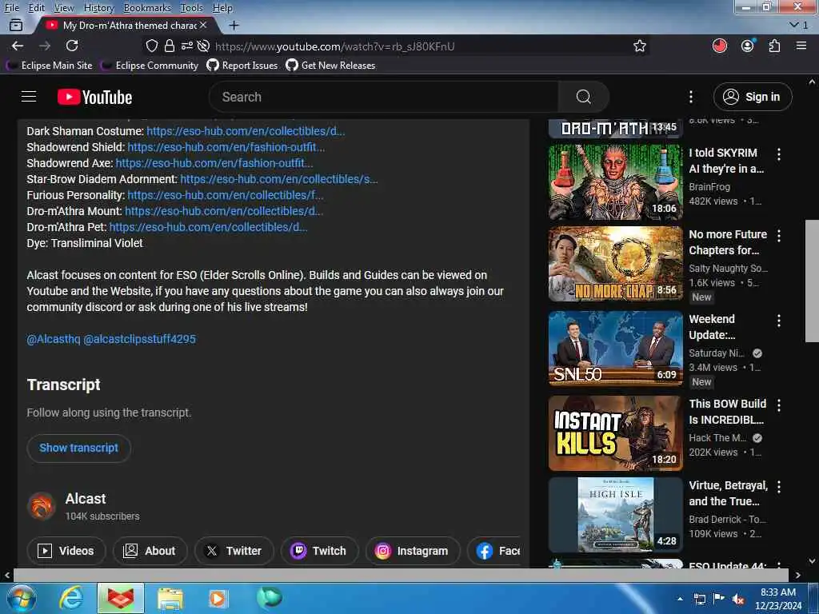Open the Eclipse Main Site bookmark
The width and height of the screenshot is (819, 614).
click(x=50, y=66)
